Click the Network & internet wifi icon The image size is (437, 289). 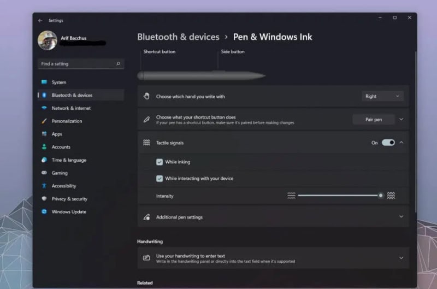tap(44, 108)
